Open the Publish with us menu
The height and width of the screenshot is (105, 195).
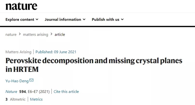point(105,20)
